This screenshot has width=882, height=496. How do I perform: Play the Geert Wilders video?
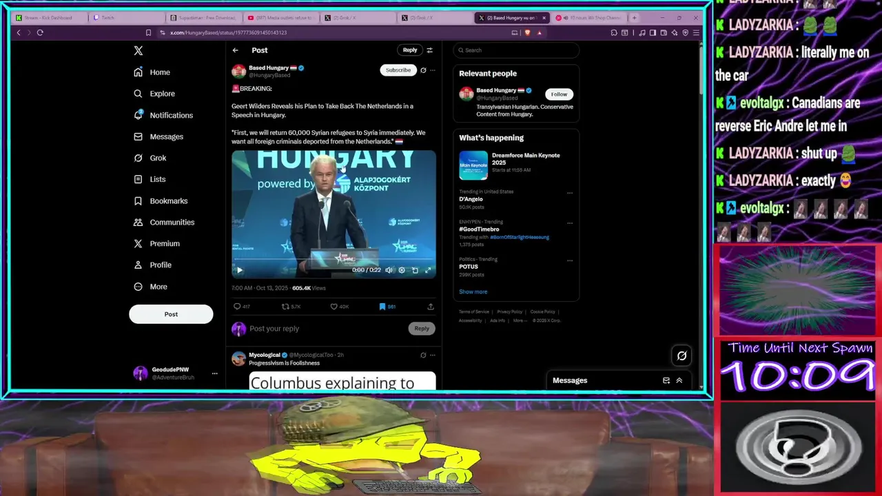240,270
